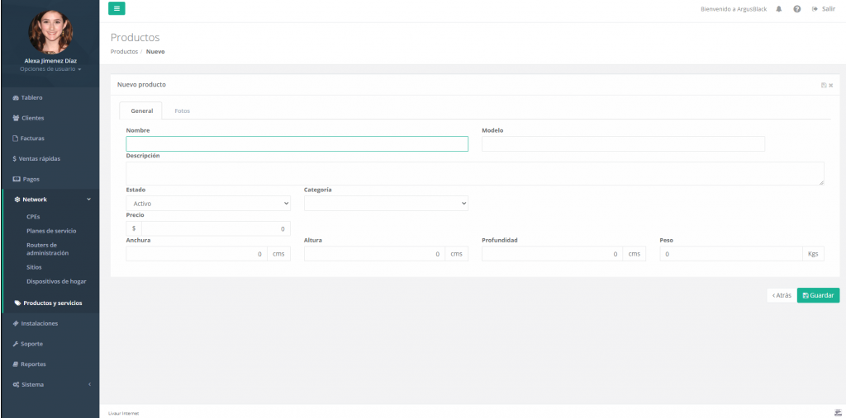Viewport: 846px width, 418px height.
Task: Click the save icon in panel header
Action: coord(823,85)
